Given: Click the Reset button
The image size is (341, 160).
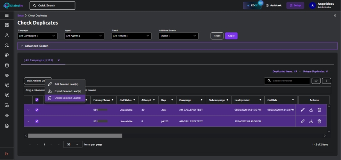Looking at the screenshot, I should pyautogui.click(x=217, y=36).
